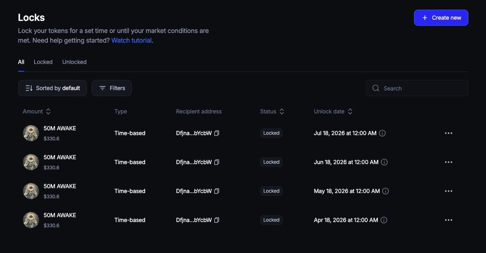This screenshot has width=486, height=253.
Task: Focus the Search input field
Action: pos(422,88)
